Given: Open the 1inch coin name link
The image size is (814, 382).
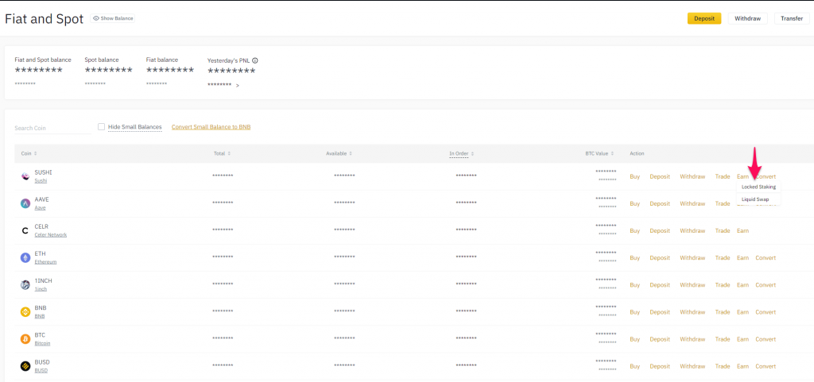Looking at the screenshot, I should click(x=41, y=289).
